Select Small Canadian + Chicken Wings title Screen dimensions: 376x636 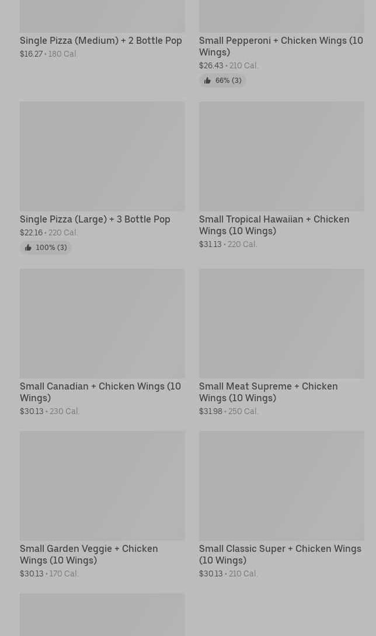(100, 392)
